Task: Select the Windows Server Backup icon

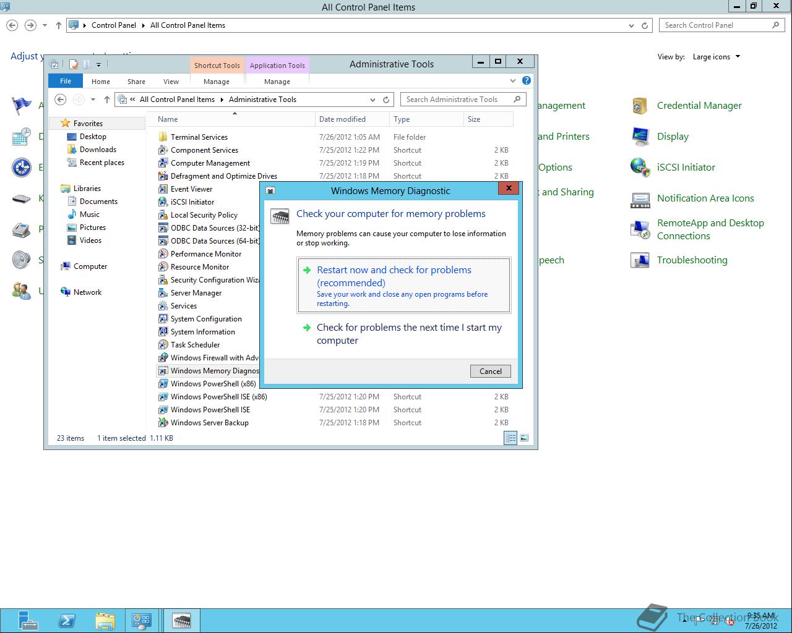Action: coord(163,423)
